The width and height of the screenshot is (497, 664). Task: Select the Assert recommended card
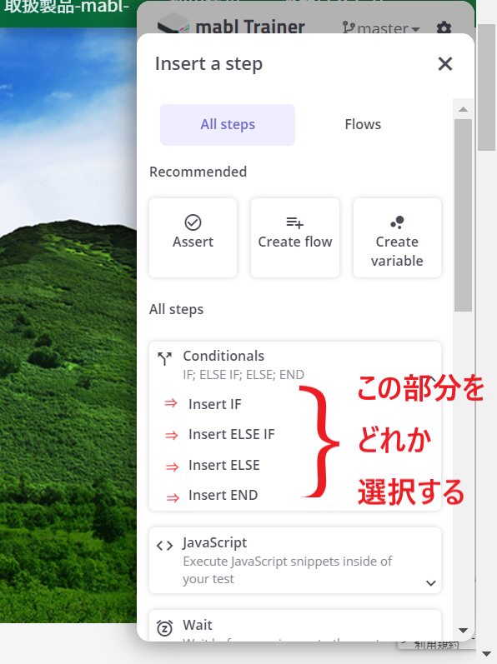click(x=193, y=237)
